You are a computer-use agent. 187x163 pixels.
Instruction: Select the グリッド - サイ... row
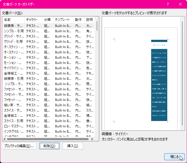49,36
